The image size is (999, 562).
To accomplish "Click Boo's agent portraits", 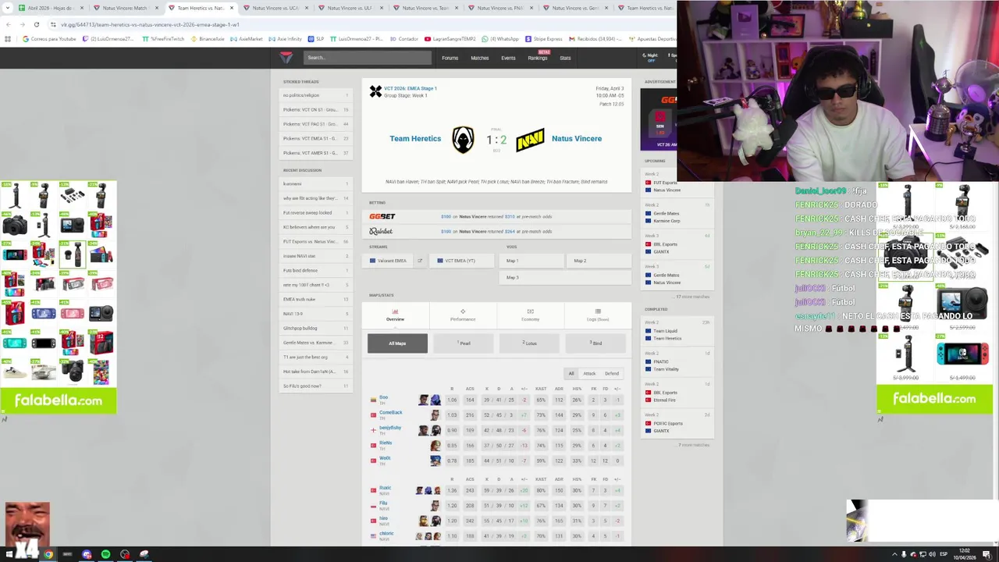I will coord(429,400).
